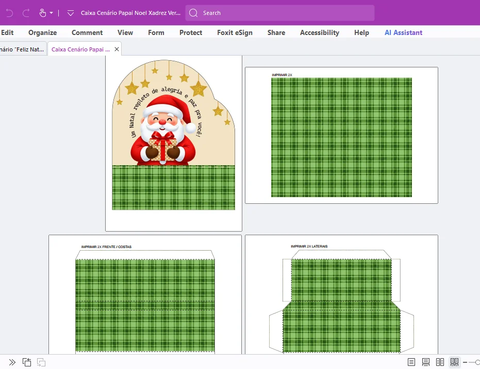Click the document title "Caixa Cenário Papai Noel Xadrez Ver..."
The image size is (480, 369).
(131, 13)
